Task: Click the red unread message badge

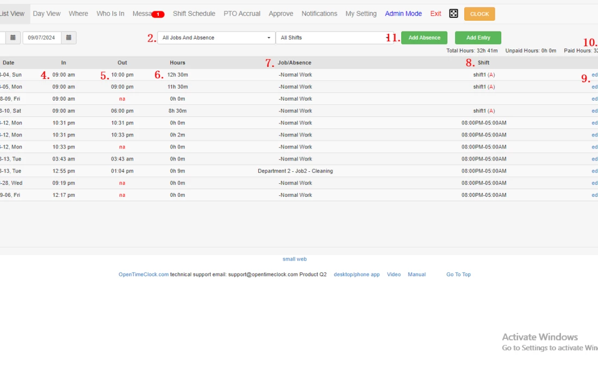Action: point(158,14)
